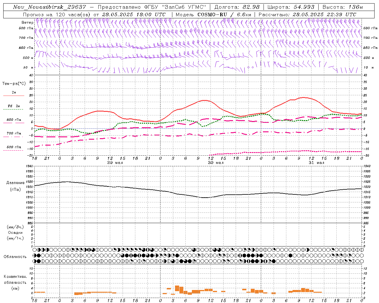Viewport: 379px width, 303px height.
Task: Click the 31 мая date label
Action: pos(317,163)
